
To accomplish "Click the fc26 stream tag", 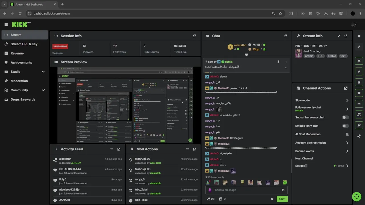I will tap(343, 56).
